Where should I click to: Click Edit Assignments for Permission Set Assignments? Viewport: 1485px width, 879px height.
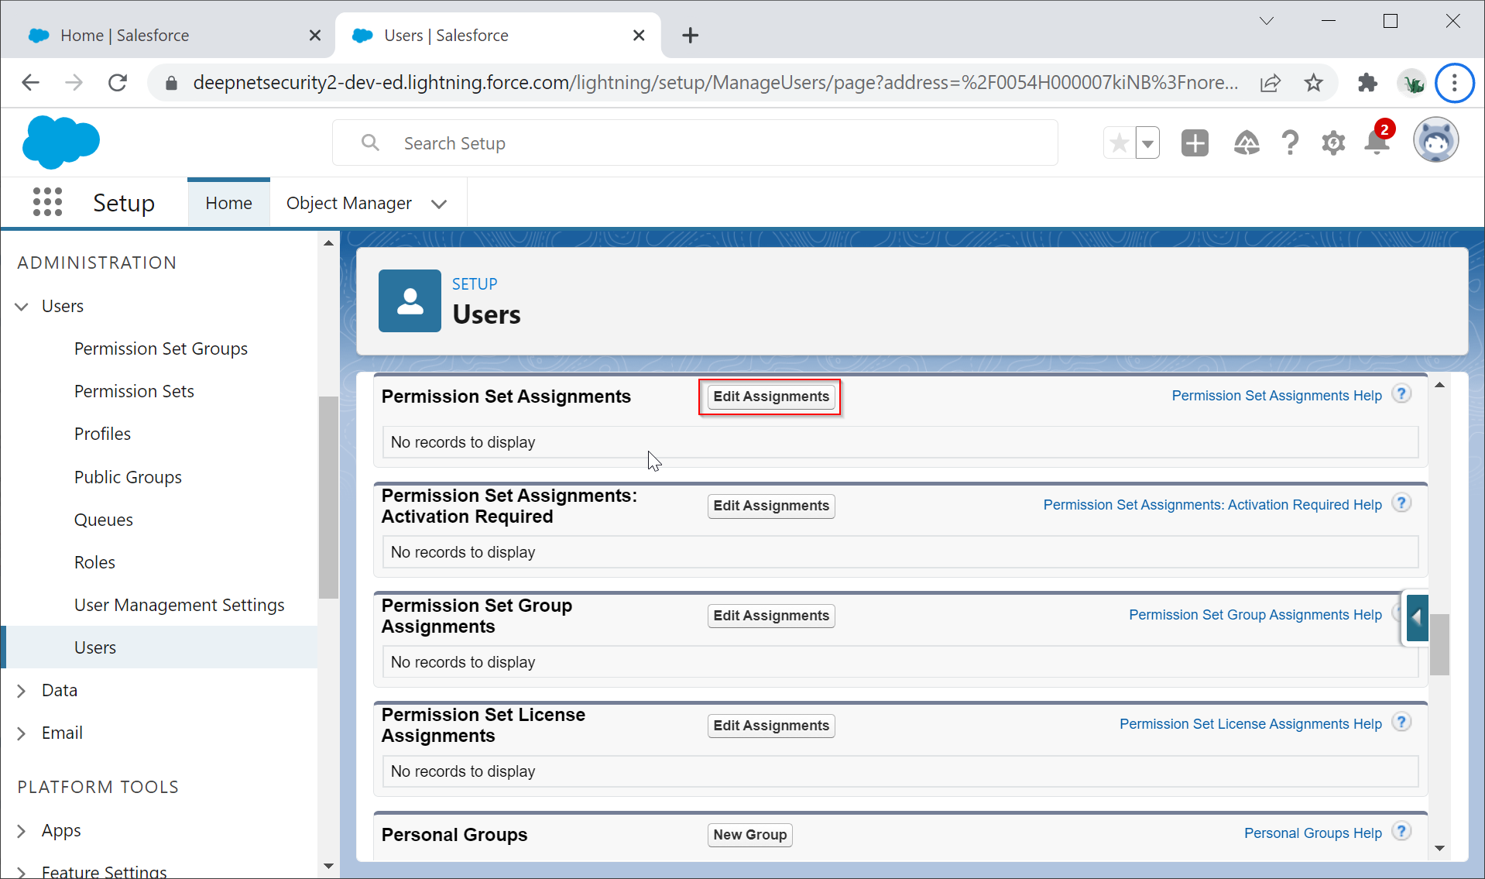coord(770,397)
